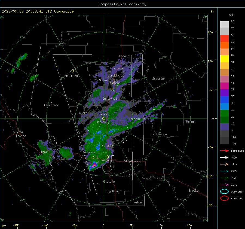Click the Composite_Reflectivity title

coord(122,4)
